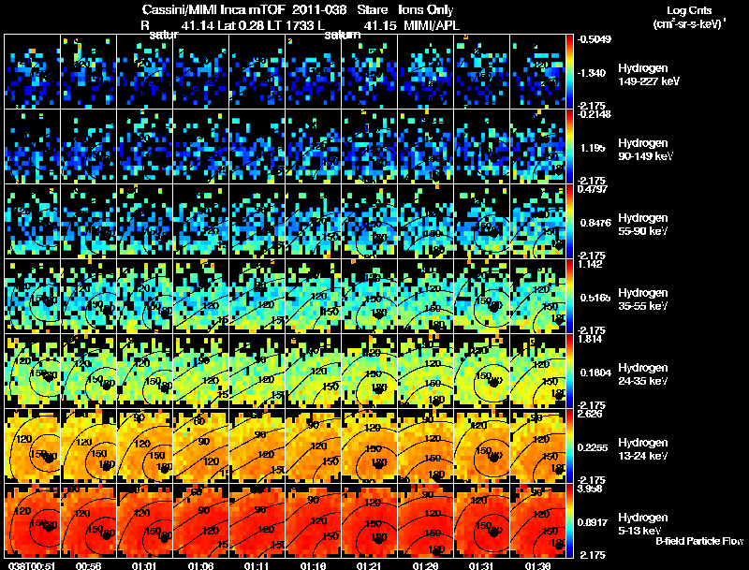The image size is (749, 570).
Task: Click the '00:56' time label
Action: pos(88,565)
